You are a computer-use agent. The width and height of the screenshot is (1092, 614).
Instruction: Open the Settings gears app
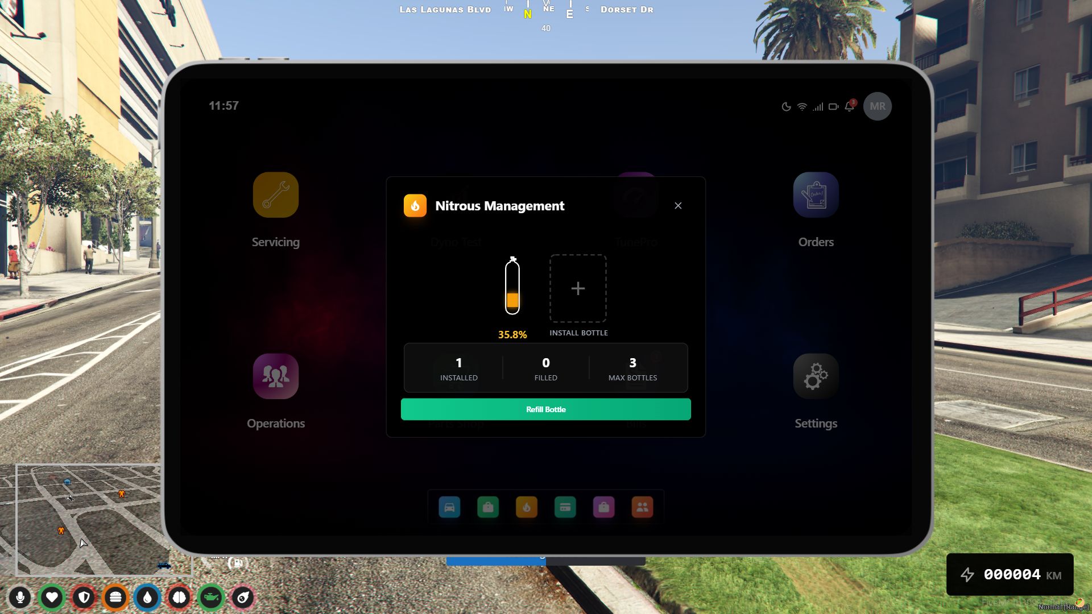point(816,376)
